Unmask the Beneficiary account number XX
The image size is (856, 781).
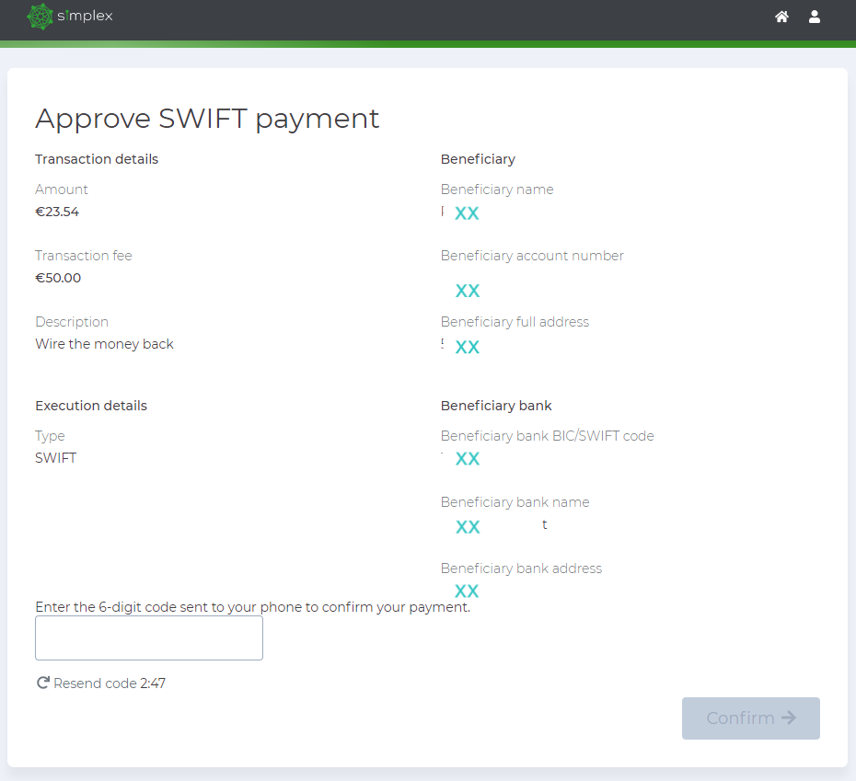(468, 291)
